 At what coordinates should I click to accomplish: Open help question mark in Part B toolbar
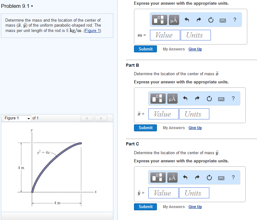click(x=233, y=98)
